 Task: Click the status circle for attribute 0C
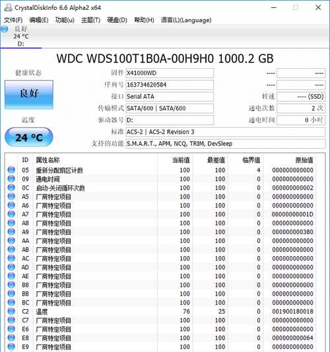(11, 187)
